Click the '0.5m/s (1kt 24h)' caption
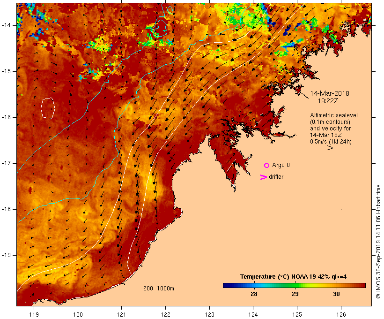 (x=331, y=142)
